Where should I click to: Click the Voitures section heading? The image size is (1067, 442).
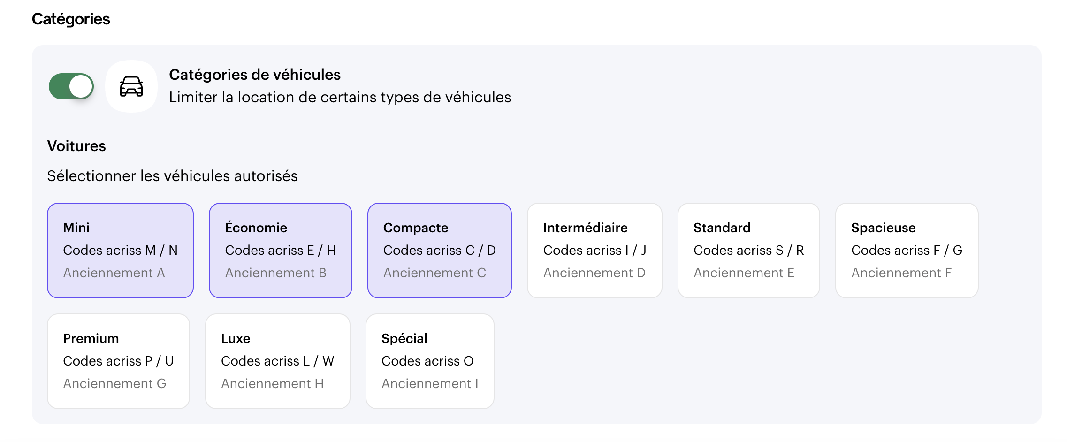76,146
